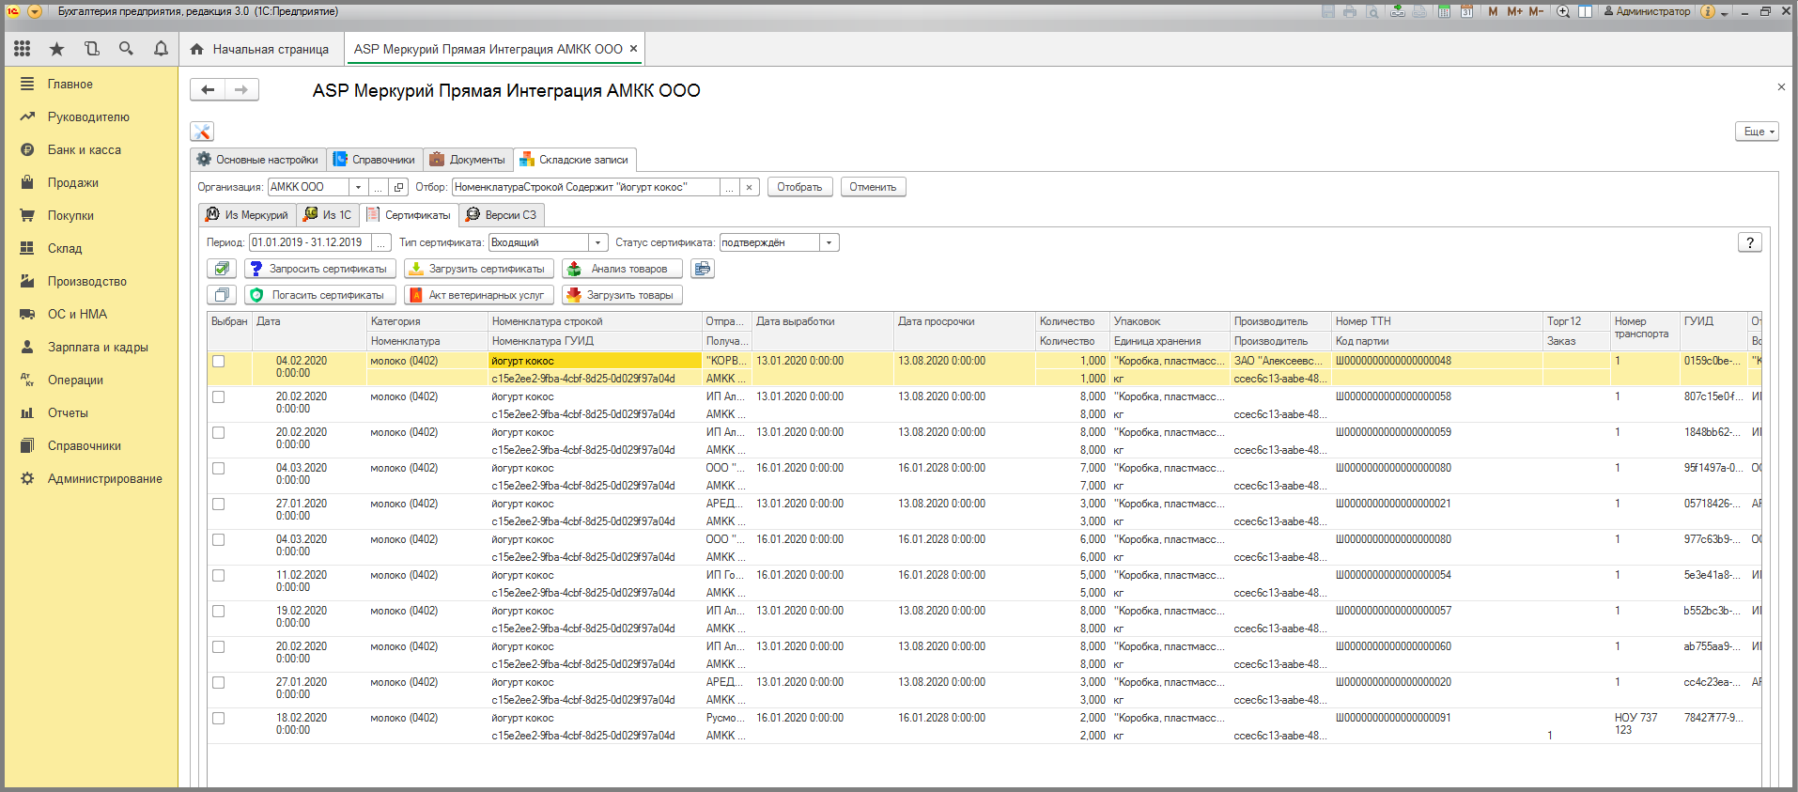1798x792 pixels.
Task: Expand Тип сертификата dropdown
Action: point(597,242)
